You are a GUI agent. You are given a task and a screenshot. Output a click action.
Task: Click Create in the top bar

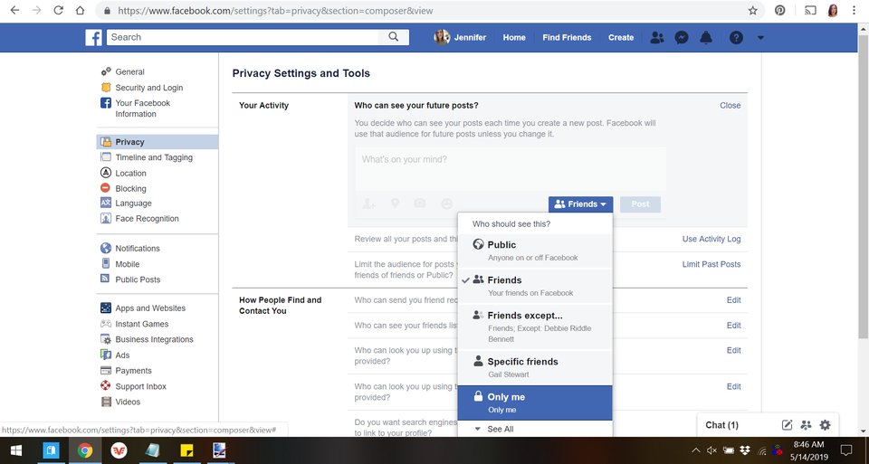tap(621, 38)
